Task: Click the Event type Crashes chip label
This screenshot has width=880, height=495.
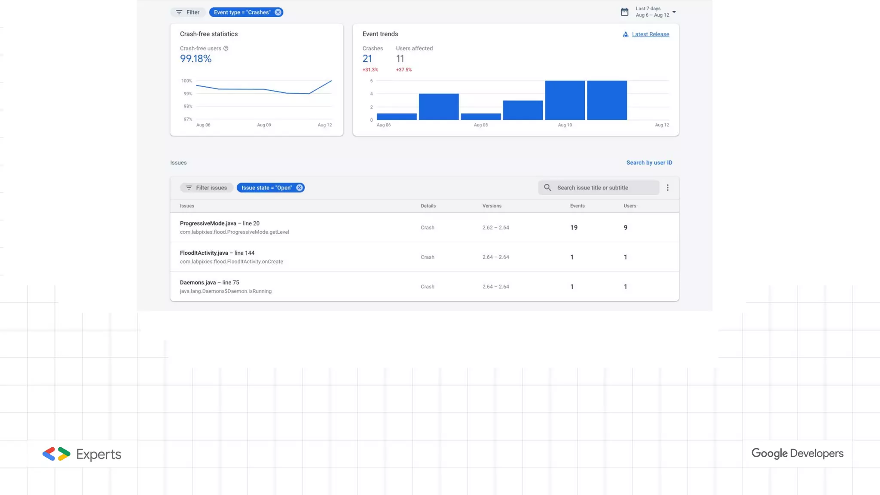Action: 242,12
